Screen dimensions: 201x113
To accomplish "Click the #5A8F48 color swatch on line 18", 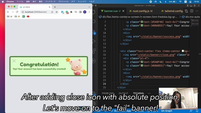I will click(x=142, y=62).
